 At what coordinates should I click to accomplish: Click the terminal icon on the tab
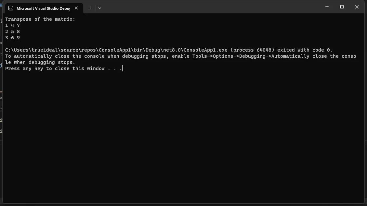[11, 8]
